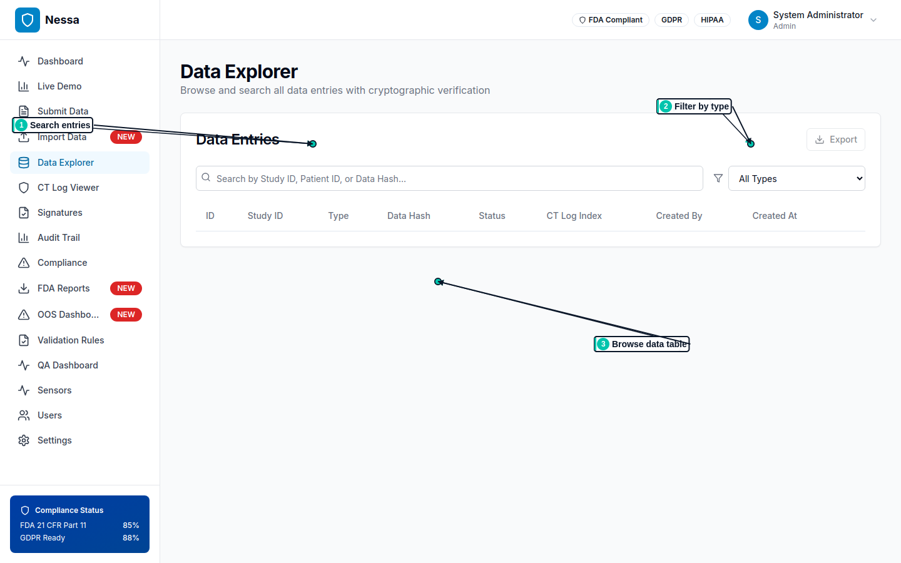Click the magnifier icon in the search bar

click(x=206, y=178)
